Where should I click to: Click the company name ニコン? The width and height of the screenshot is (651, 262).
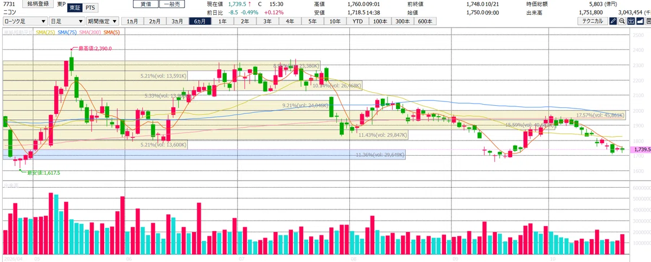click(x=10, y=11)
